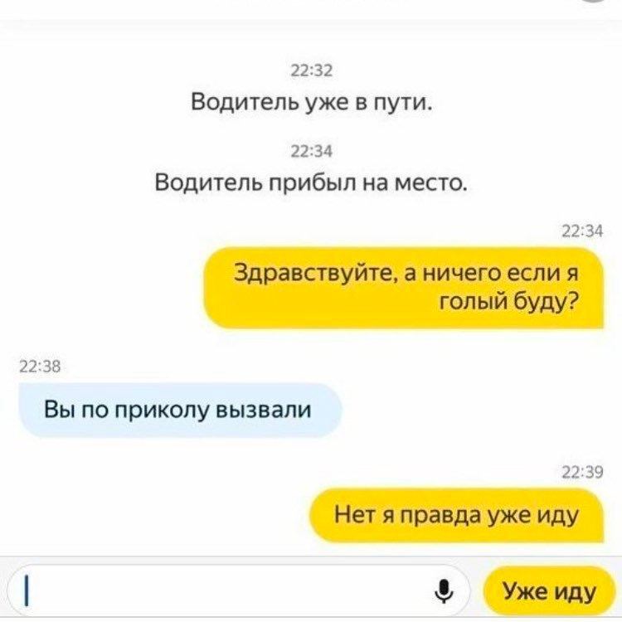Click the right-aligned 22:34 timestamp
Viewport: 622px width, 622px height.
tap(583, 231)
